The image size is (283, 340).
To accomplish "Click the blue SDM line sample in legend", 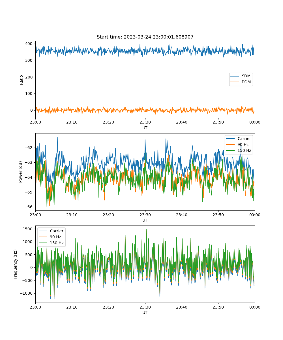I will (235, 76).
